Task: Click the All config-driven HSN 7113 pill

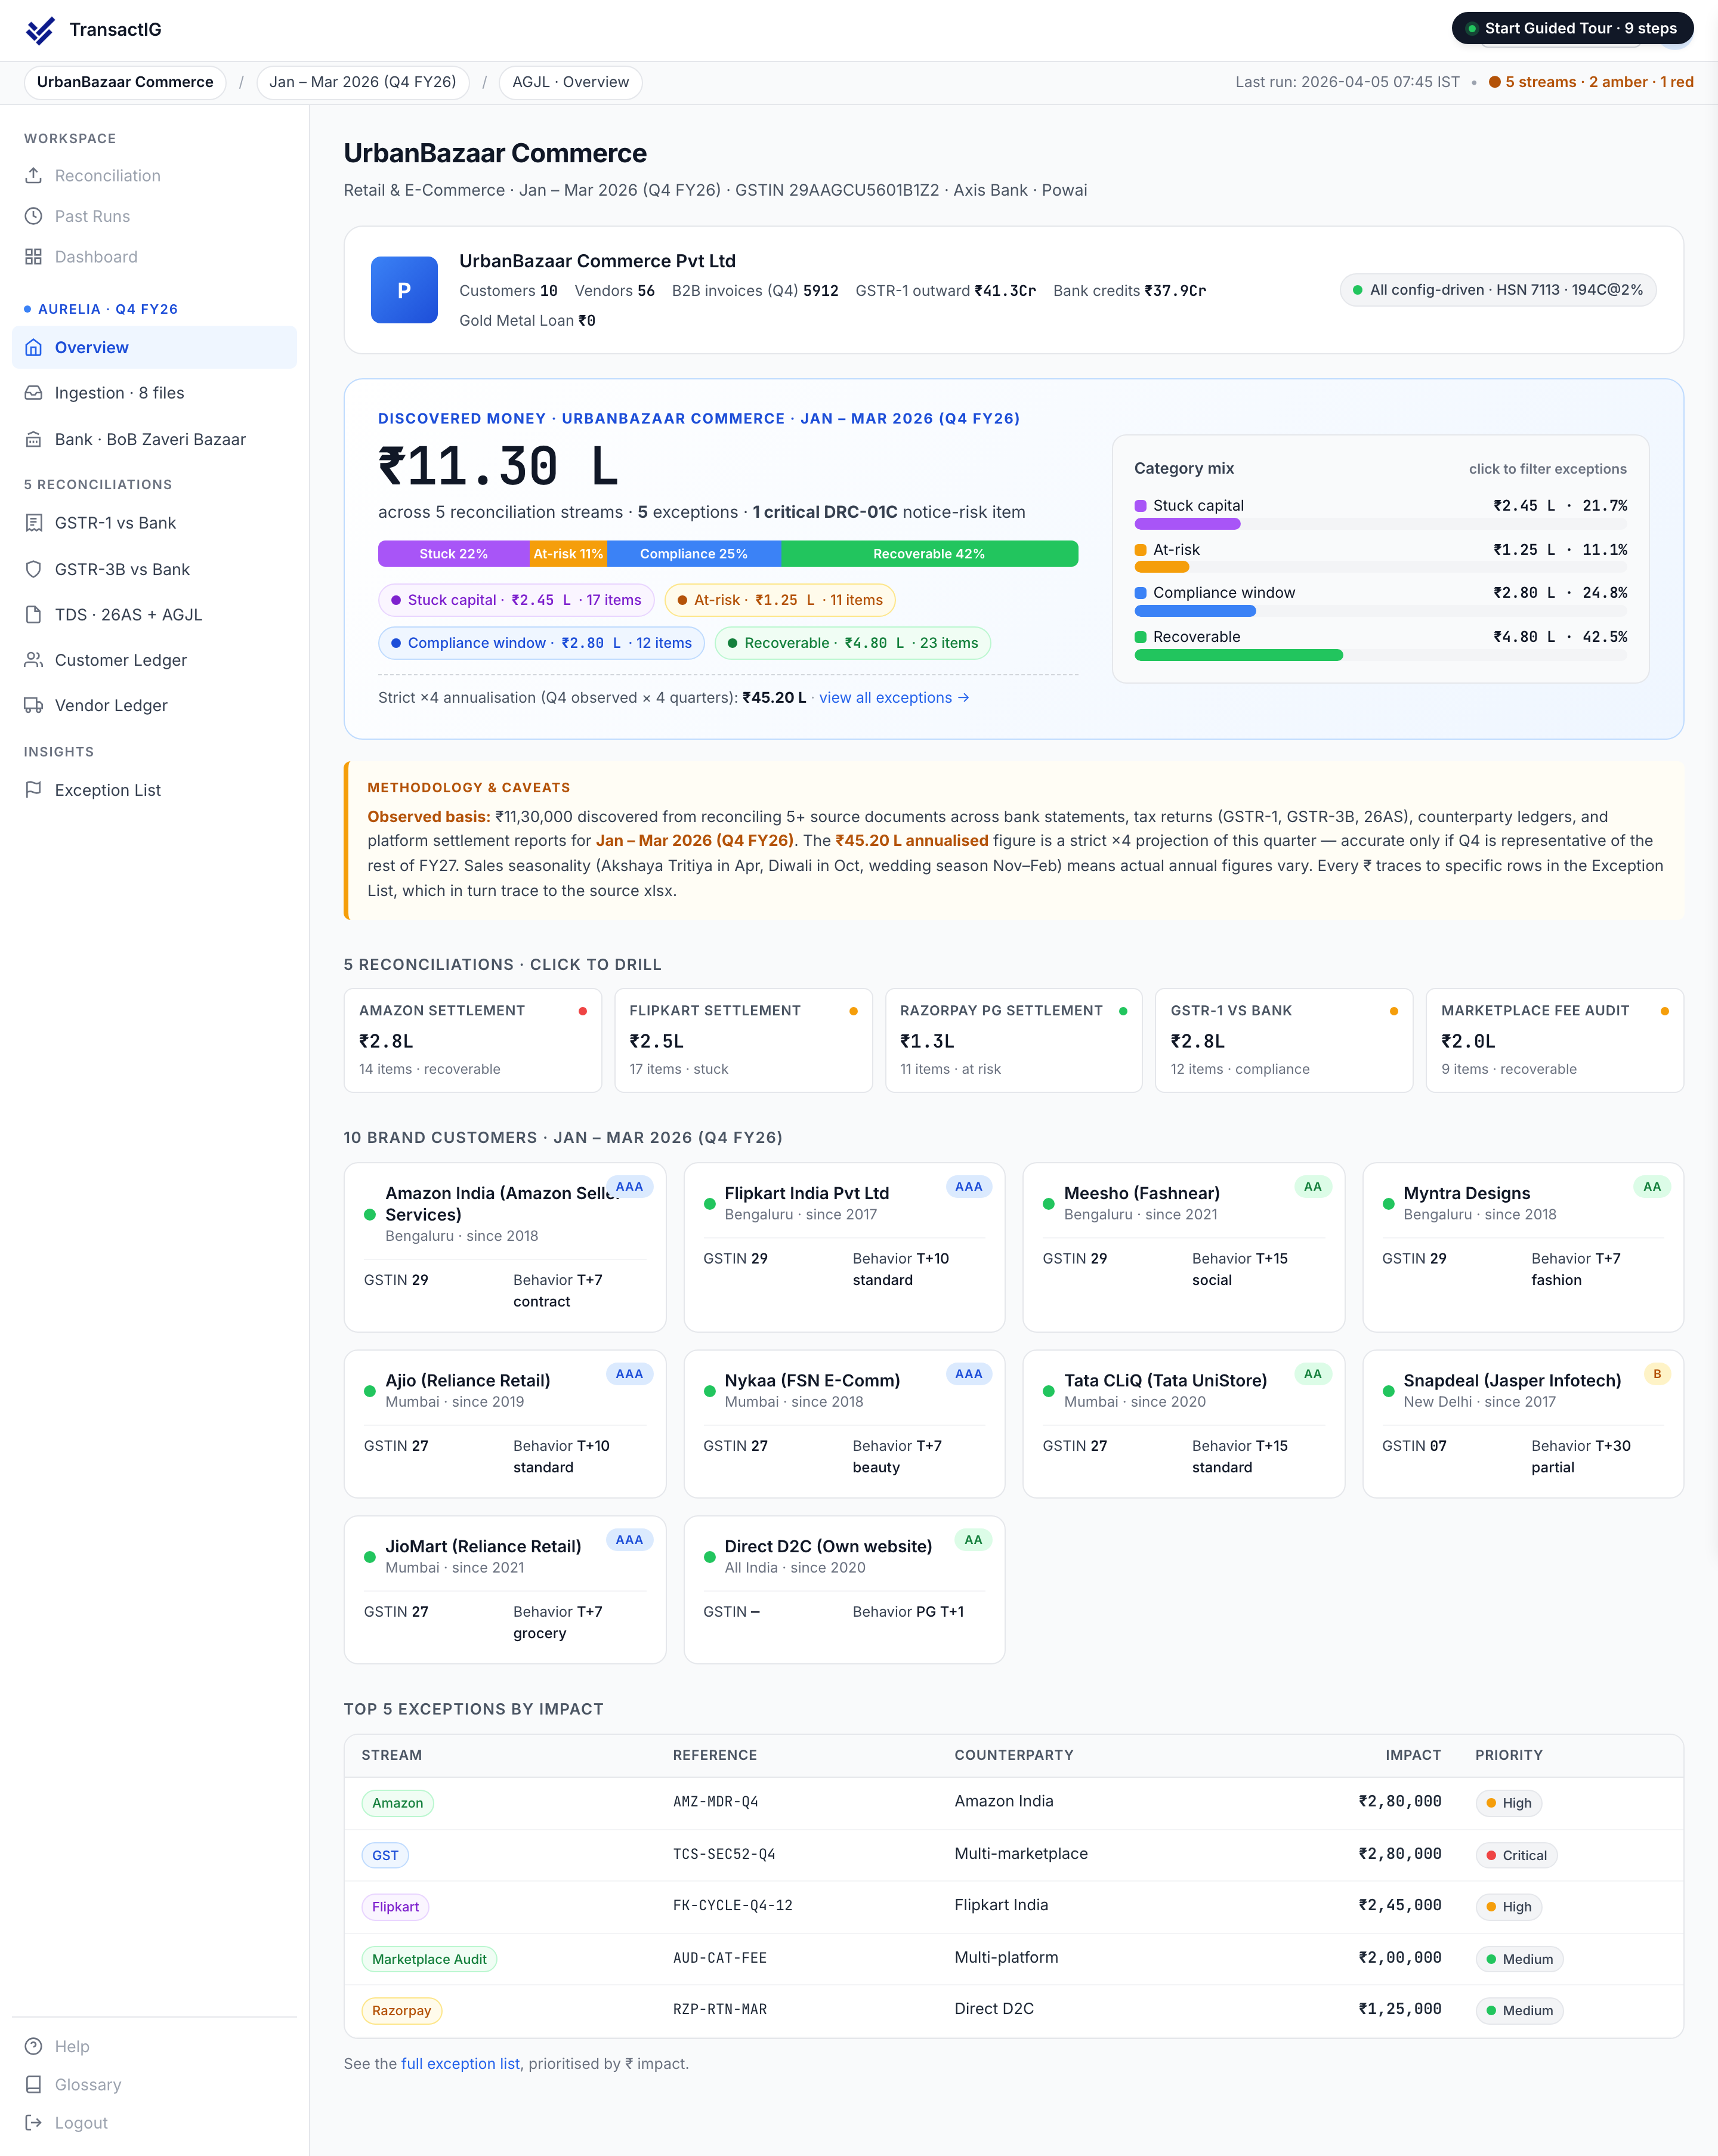Action: (x=1498, y=290)
